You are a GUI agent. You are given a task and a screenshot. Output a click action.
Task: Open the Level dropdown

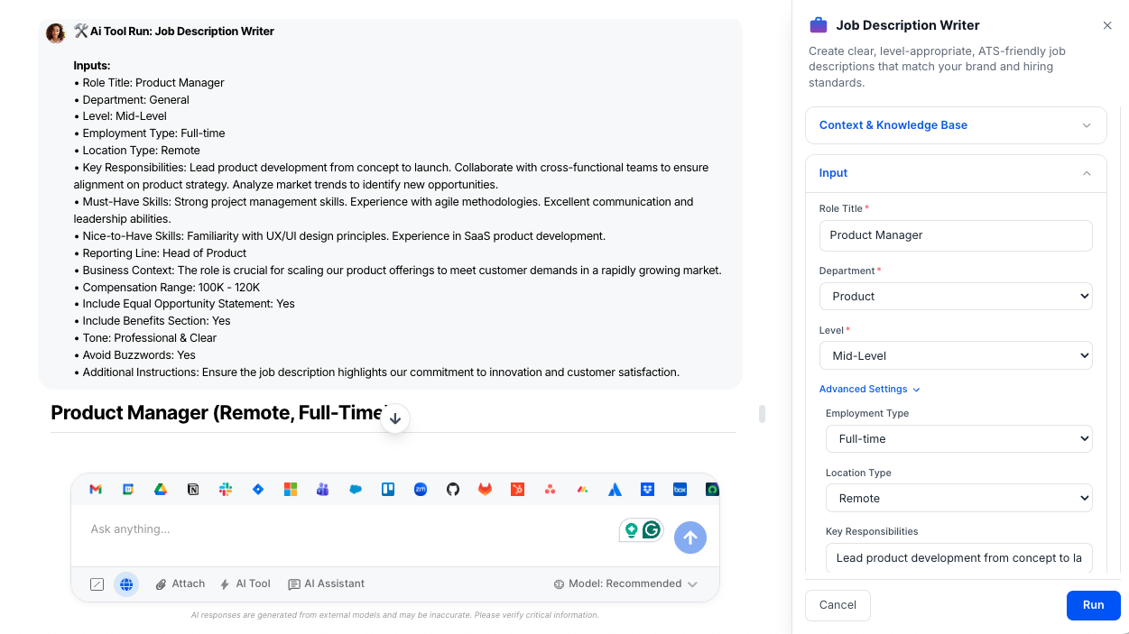point(956,355)
